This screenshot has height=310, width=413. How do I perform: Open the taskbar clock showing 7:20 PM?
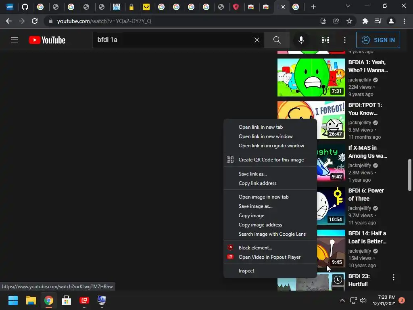[384, 300]
